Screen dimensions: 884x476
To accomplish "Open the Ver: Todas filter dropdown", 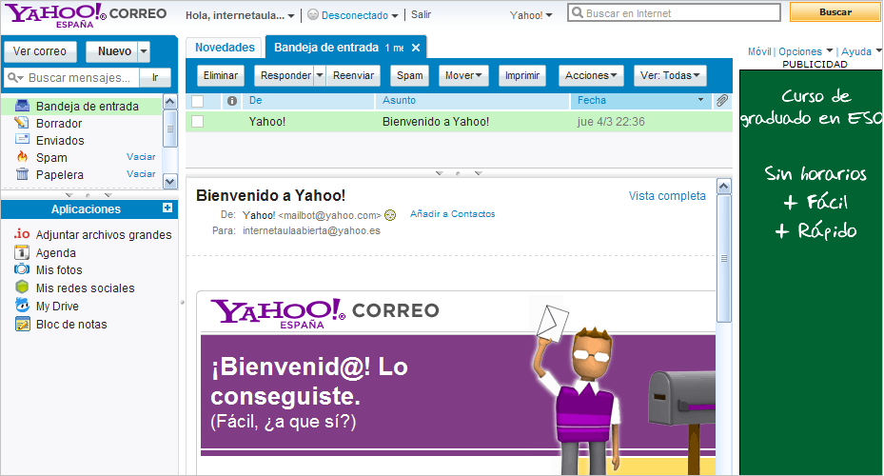I will (x=670, y=75).
